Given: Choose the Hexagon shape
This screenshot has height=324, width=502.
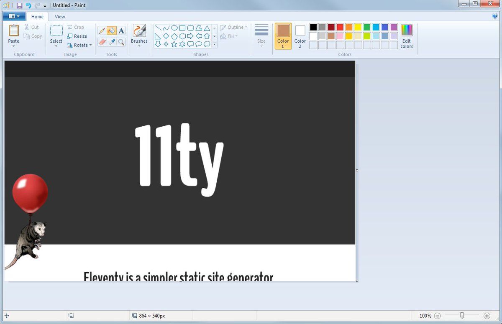Looking at the screenshot, I should pyautogui.click(x=182, y=36).
